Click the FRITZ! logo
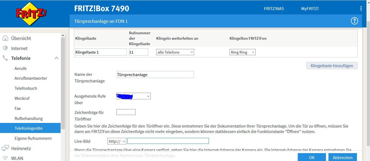Viewport: 370px width, 161px height. 31,14
